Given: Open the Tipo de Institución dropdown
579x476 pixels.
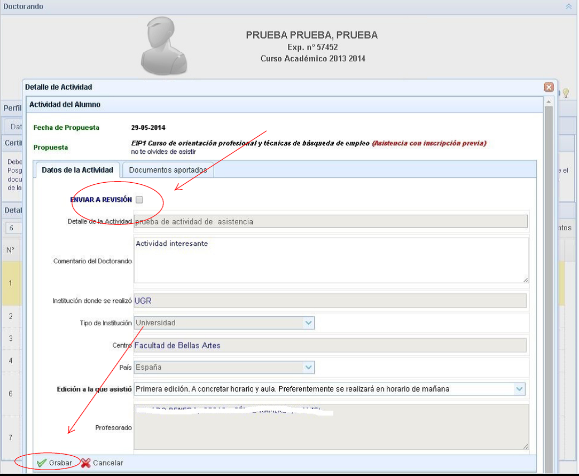Looking at the screenshot, I should coord(308,323).
